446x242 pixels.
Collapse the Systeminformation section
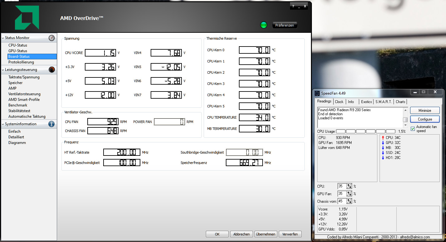click(3, 124)
